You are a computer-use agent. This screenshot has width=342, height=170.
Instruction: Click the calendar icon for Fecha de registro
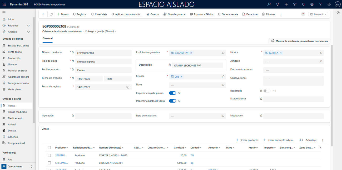(x=128, y=87)
